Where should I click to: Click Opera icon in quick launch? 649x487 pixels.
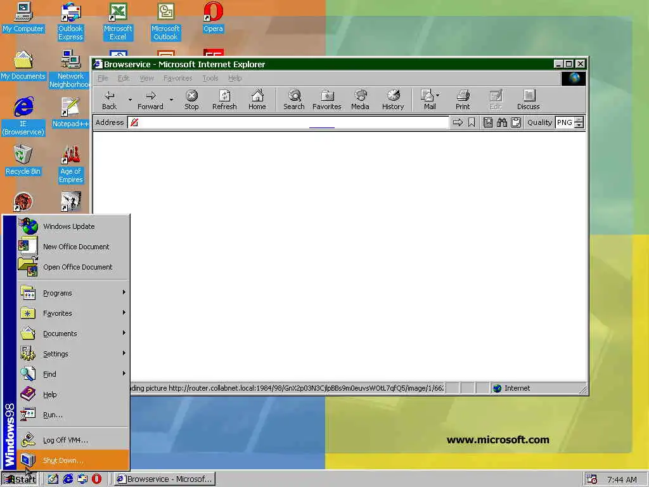pyautogui.click(x=96, y=479)
